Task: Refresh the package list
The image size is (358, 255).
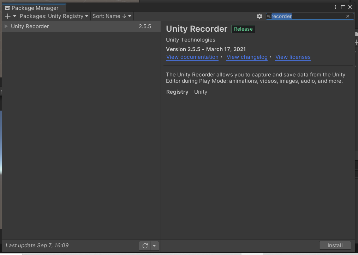Action: (x=145, y=245)
